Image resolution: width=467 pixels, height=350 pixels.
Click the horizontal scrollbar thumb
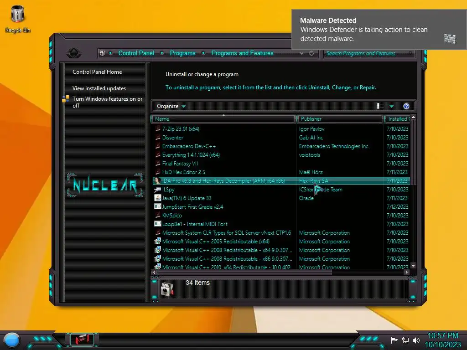[x=244, y=272]
